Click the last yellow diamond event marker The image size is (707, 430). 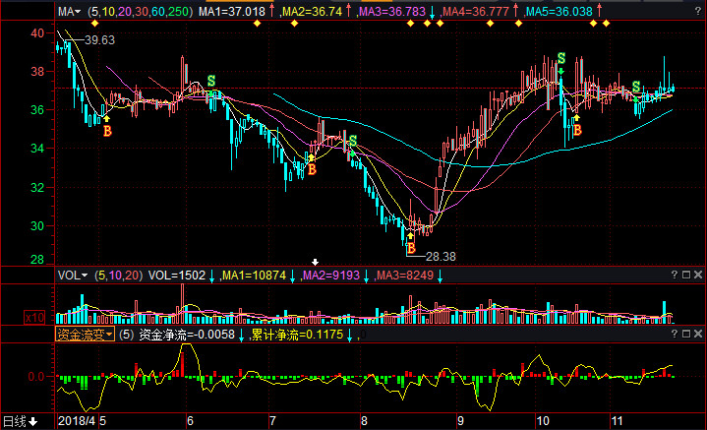pos(606,24)
